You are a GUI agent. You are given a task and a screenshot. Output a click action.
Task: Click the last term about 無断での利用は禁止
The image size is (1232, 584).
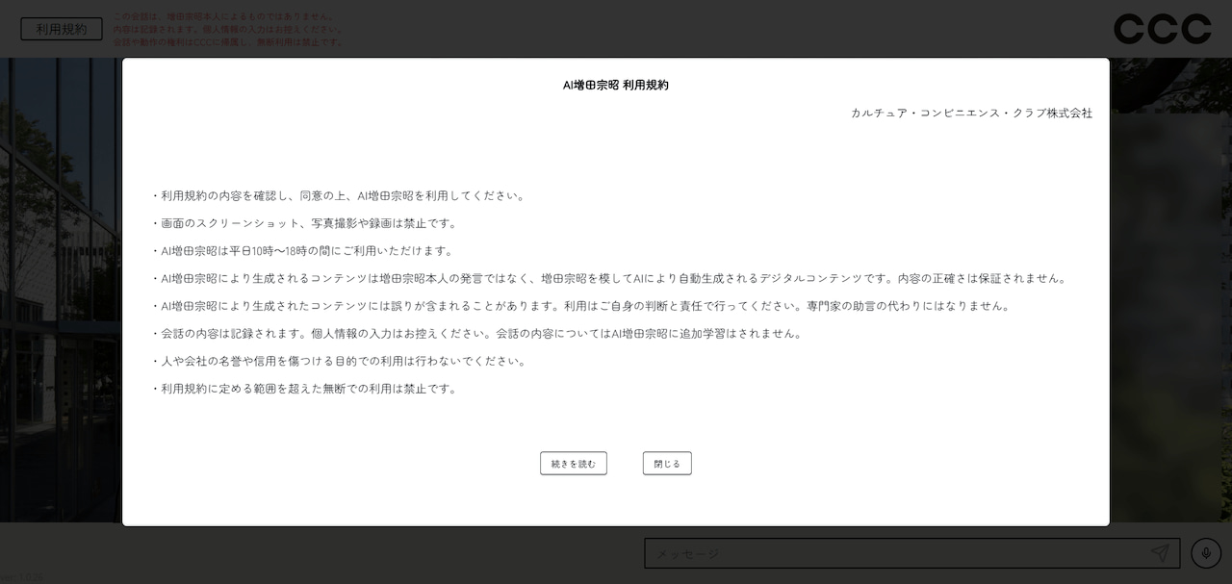pos(305,389)
